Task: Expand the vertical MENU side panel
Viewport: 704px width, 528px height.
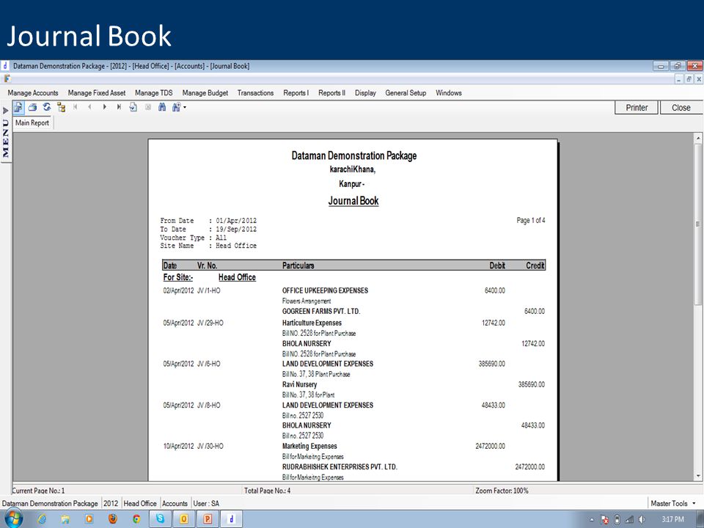Action: click(x=5, y=134)
